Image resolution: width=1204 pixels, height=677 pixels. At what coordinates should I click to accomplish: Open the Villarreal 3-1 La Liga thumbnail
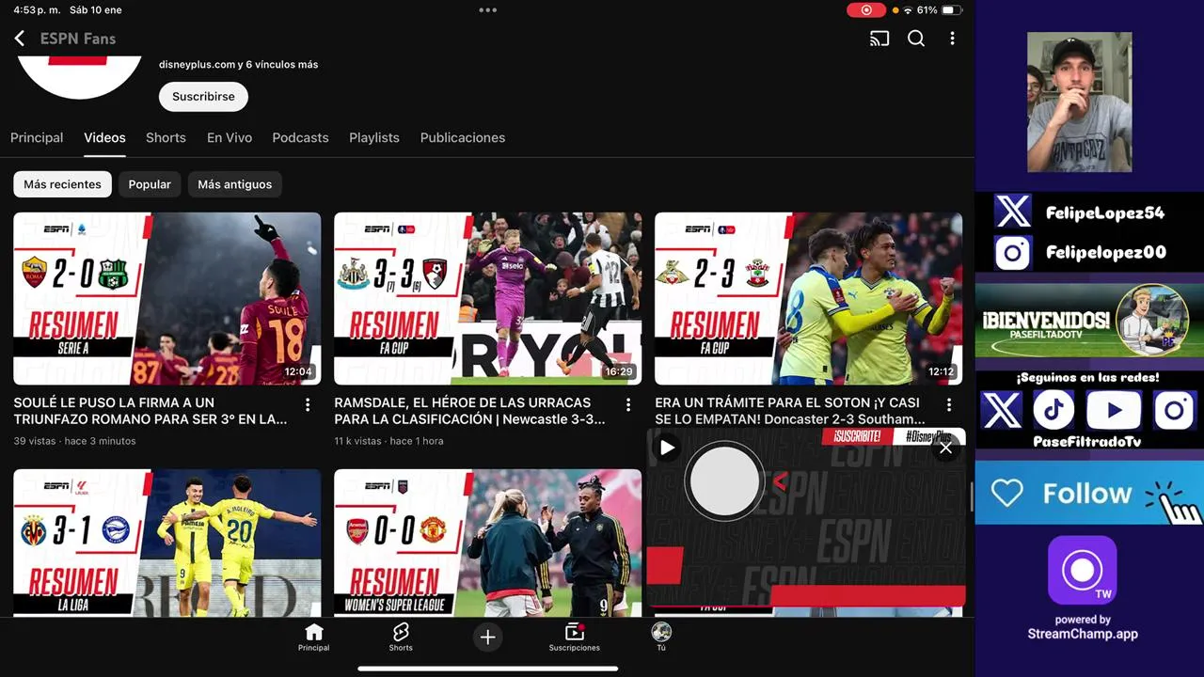(x=166, y=543)
